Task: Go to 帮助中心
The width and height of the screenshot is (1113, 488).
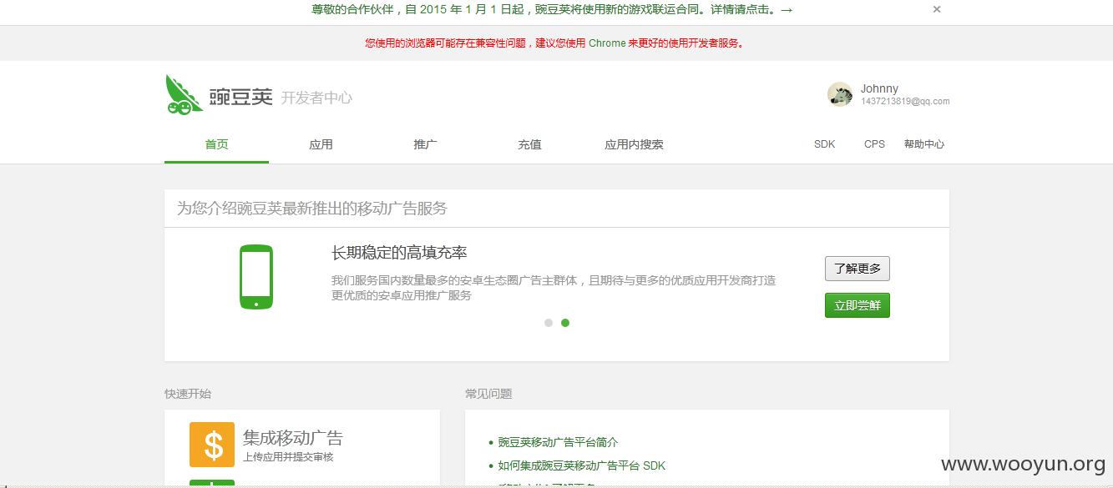Action: 924,144
